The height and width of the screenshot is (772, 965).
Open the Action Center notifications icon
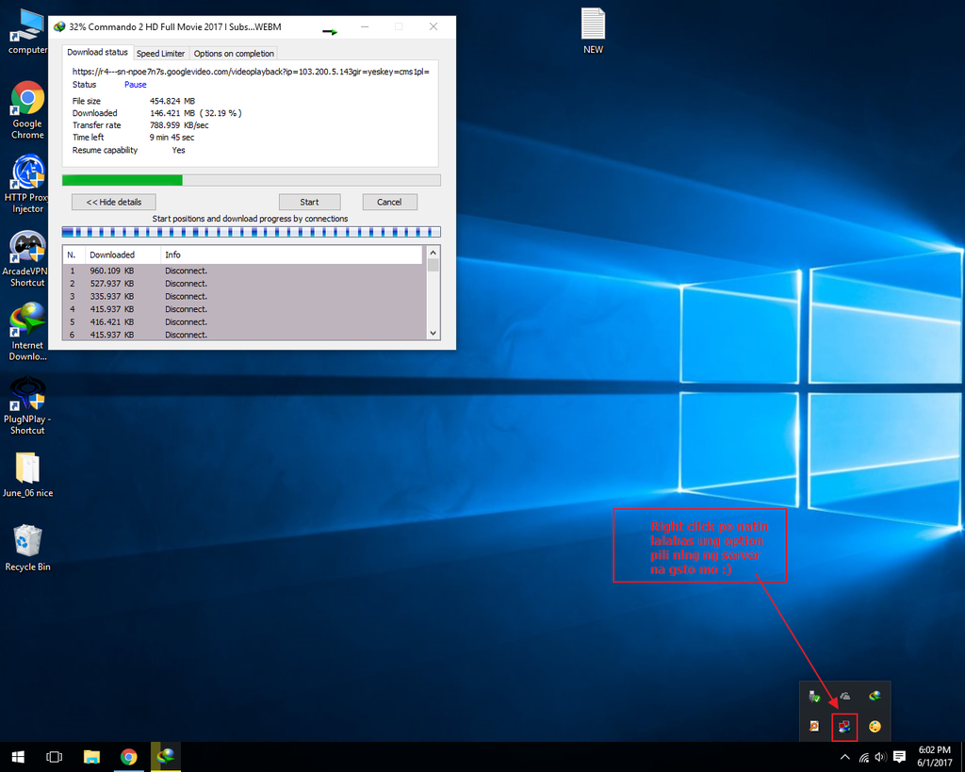pos(899,757)
